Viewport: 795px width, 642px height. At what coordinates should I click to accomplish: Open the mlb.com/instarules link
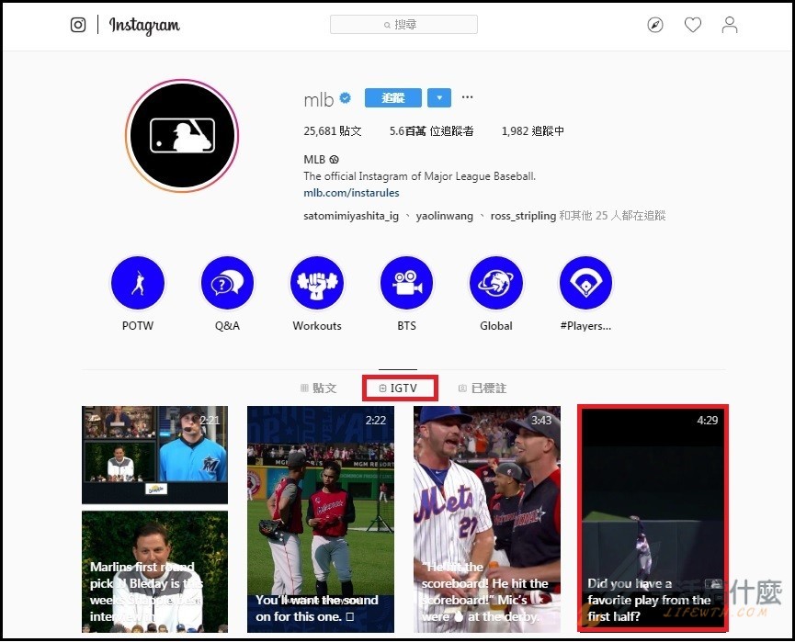351,193
